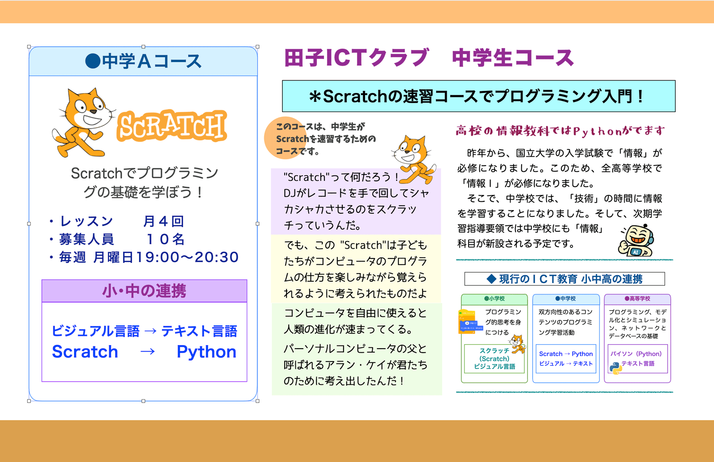Select text プログラミング、モデル化とシミュレーション
The width and height of the screenshot is (714, 462).
coord(638,324)
